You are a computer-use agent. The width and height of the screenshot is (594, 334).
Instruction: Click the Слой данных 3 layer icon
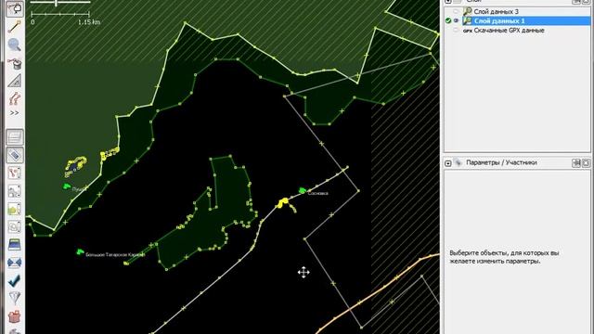(x=468, y=12)
